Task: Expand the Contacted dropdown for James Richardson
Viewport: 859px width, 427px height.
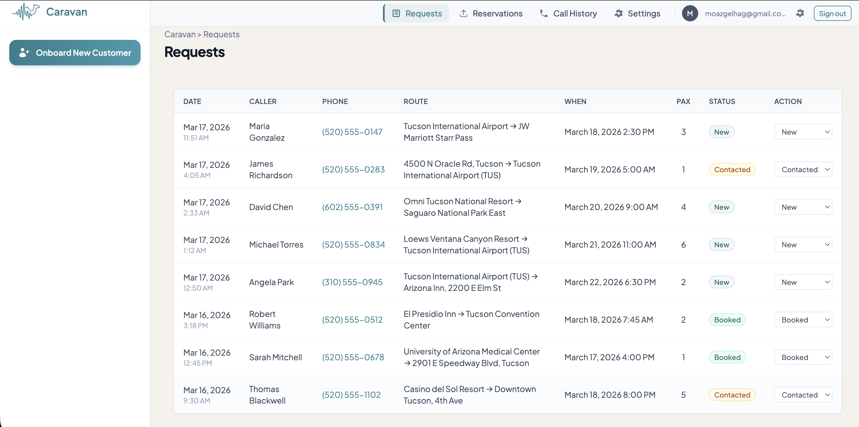Action: click(802, 170)
